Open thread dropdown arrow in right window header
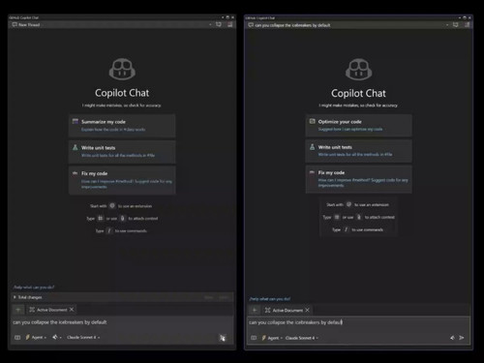Image resolution: width=484 pixels, height=363 pixels. (x=447, y=25)
